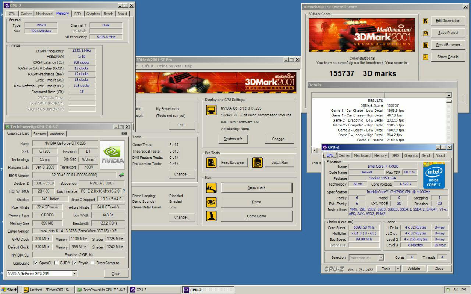The width and height of the screenshot is (471, 294).
Task: Click the Core Speed value 6098.58 MHz
Action: click(x=364, y=227)
